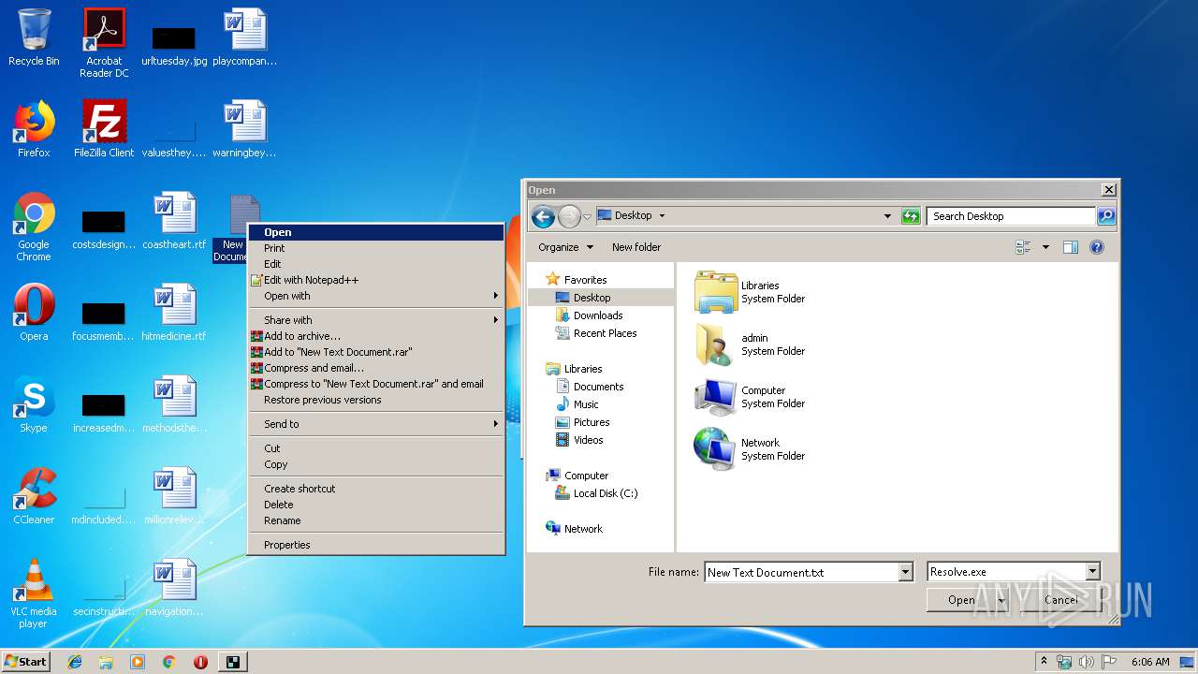The image size is (1198, 674).
Task: Open the Recycle Bin desktop icon
Action: 34,37
